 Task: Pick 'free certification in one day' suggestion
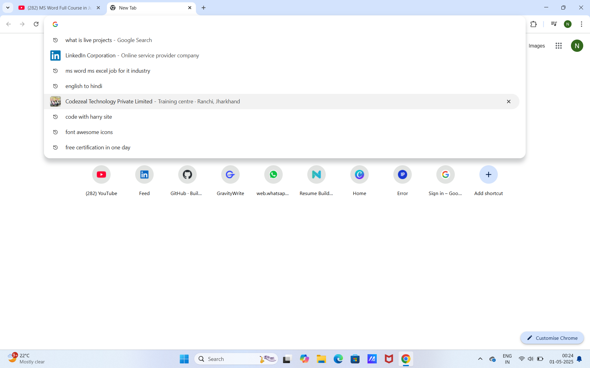281,148
